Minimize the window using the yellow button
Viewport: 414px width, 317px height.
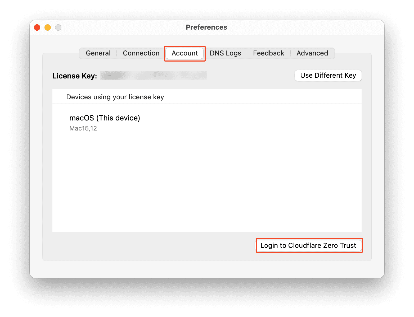[47, 27]
